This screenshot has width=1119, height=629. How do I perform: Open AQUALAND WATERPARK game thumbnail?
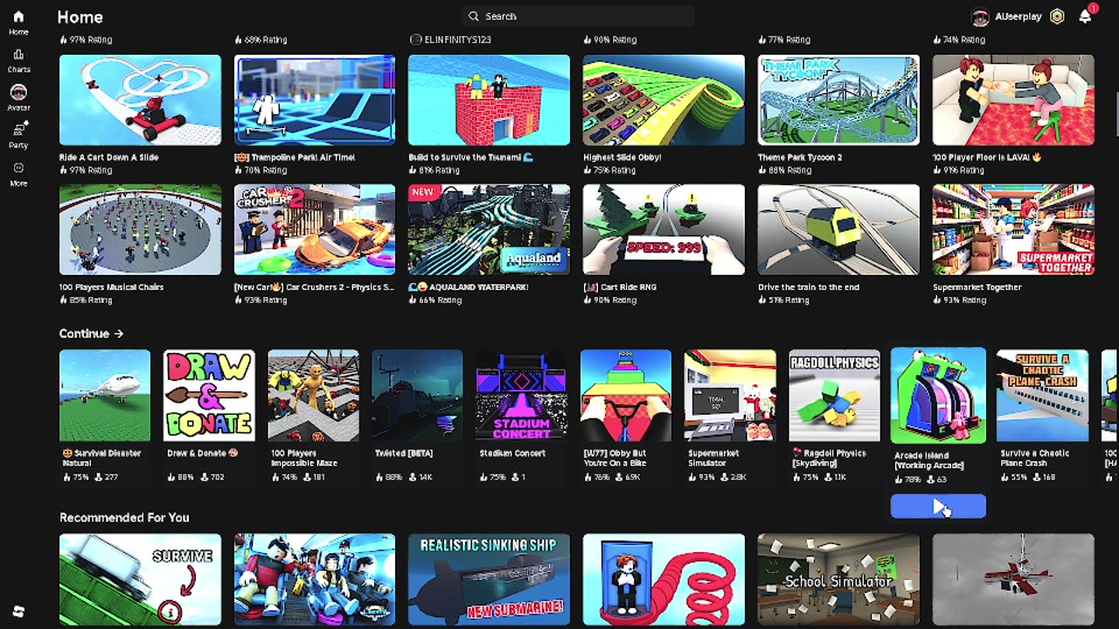coord(489,229)
